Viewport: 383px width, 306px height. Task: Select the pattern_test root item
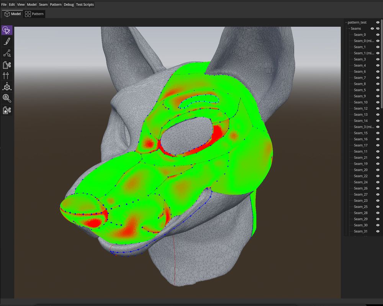(x=357, y=23)
